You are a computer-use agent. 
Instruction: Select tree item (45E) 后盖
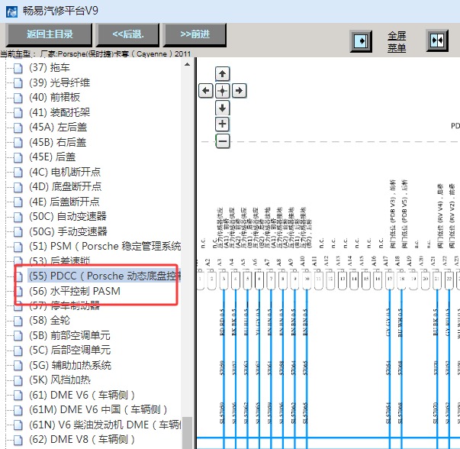coord(52,157)
